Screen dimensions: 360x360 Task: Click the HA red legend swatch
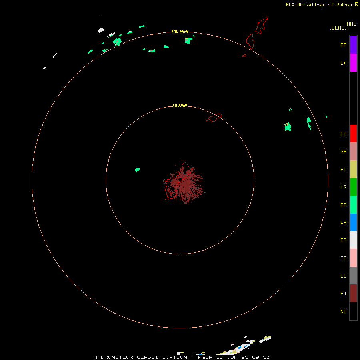353,134
